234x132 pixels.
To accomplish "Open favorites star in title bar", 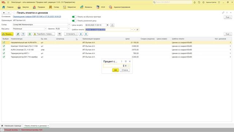I will tap(203, 2).
